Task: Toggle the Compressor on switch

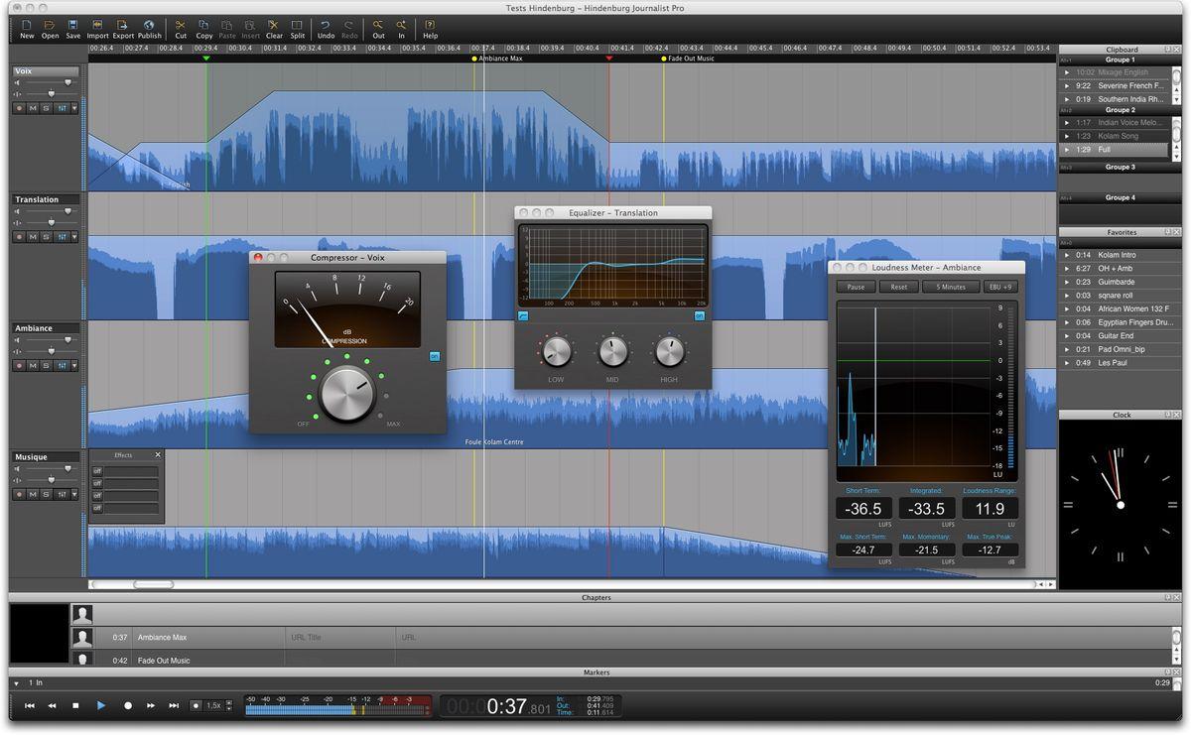Action: (435, 356)
